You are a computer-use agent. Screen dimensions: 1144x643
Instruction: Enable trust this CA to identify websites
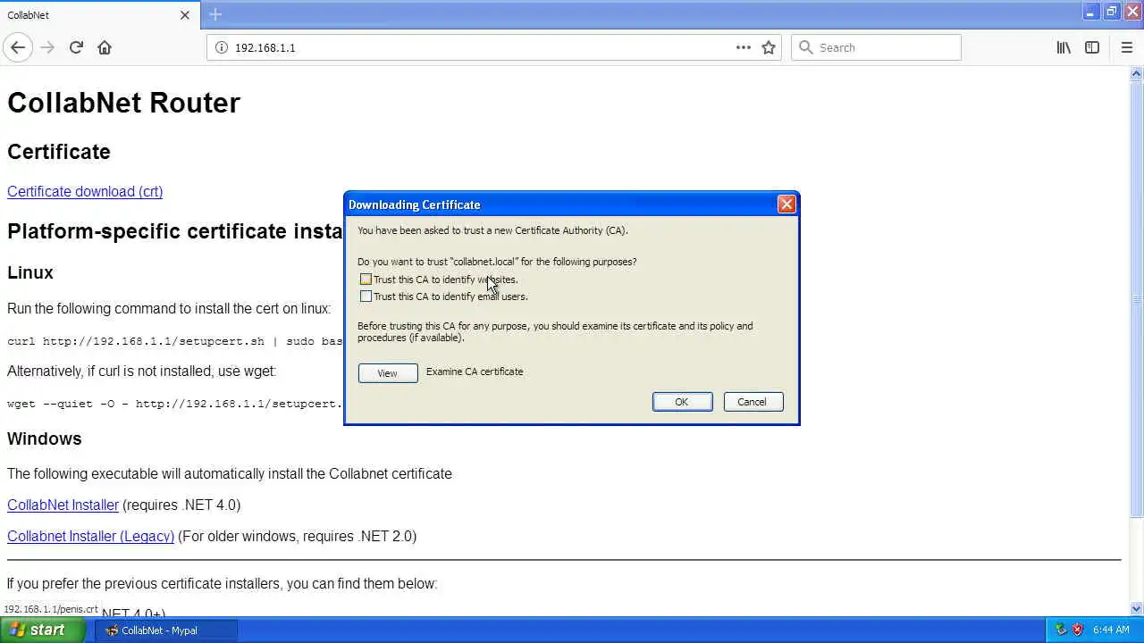pyautogui.click(x=366, y=280)
